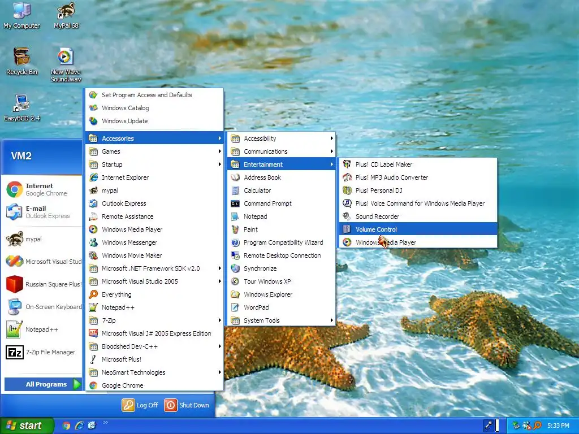Expand the Accessibility submenu
The image size is (579, 434).
[282, 138]
